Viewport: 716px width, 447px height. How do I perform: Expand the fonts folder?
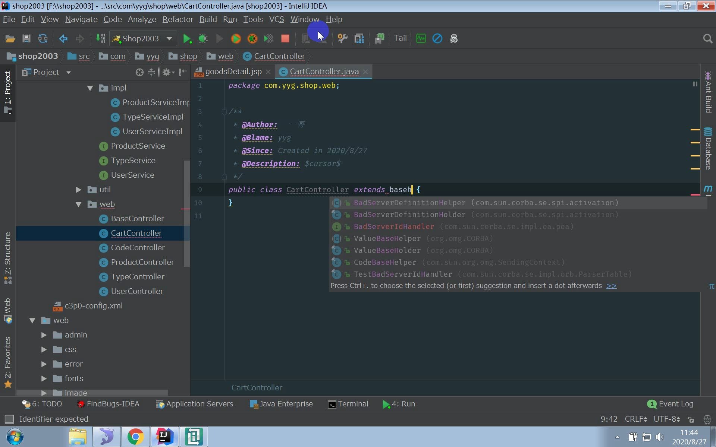coord(44,379)
